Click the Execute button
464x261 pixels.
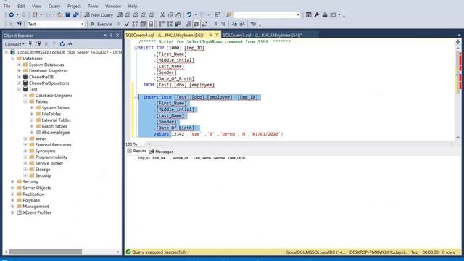pyautogui.click(x=101, y=24)
